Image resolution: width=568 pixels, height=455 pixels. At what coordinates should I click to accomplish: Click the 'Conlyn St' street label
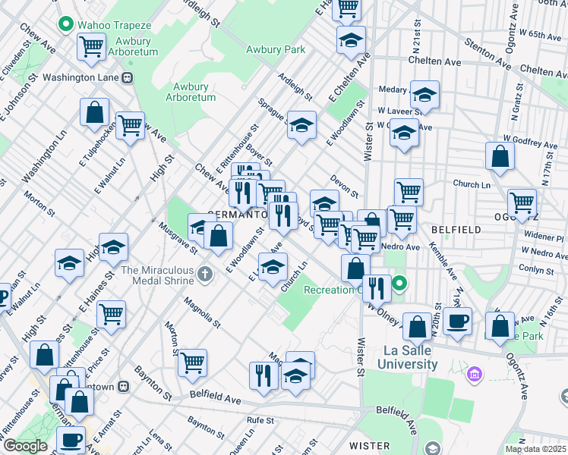coord(536,269)
